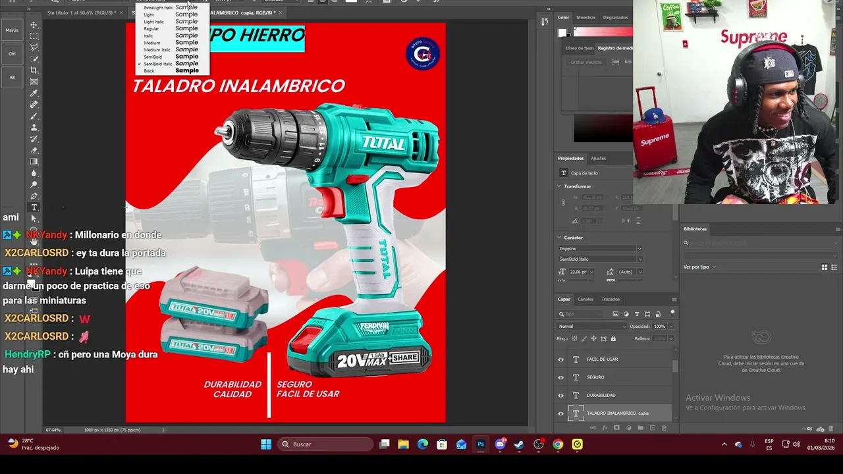Select the Gradient tool
The image size is (843, 474).
34,161
